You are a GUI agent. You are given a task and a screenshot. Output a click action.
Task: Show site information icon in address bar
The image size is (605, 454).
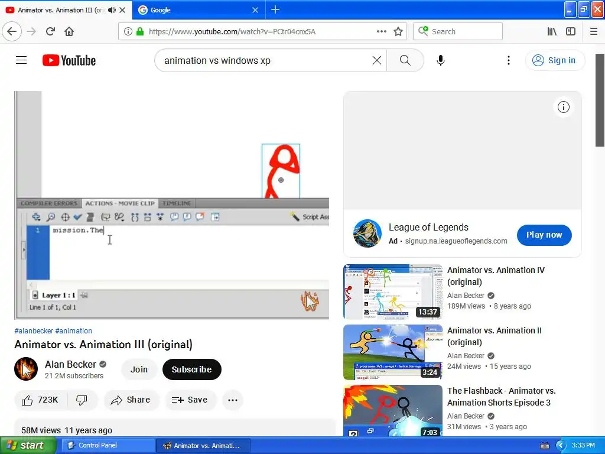tap(128, 31)
